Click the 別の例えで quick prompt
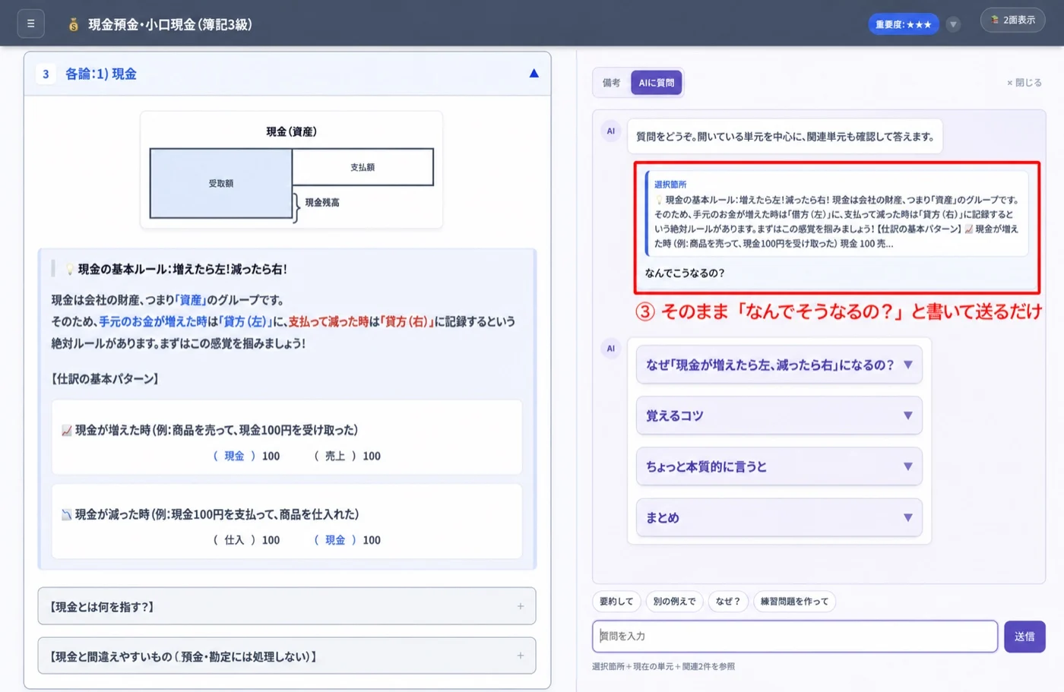This screenshot has height=692, width=1064. click(674, 602)
